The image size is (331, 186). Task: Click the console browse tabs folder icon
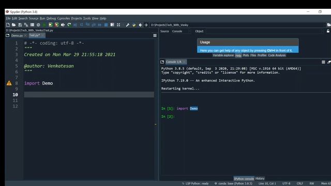click(x=162, y=62)
